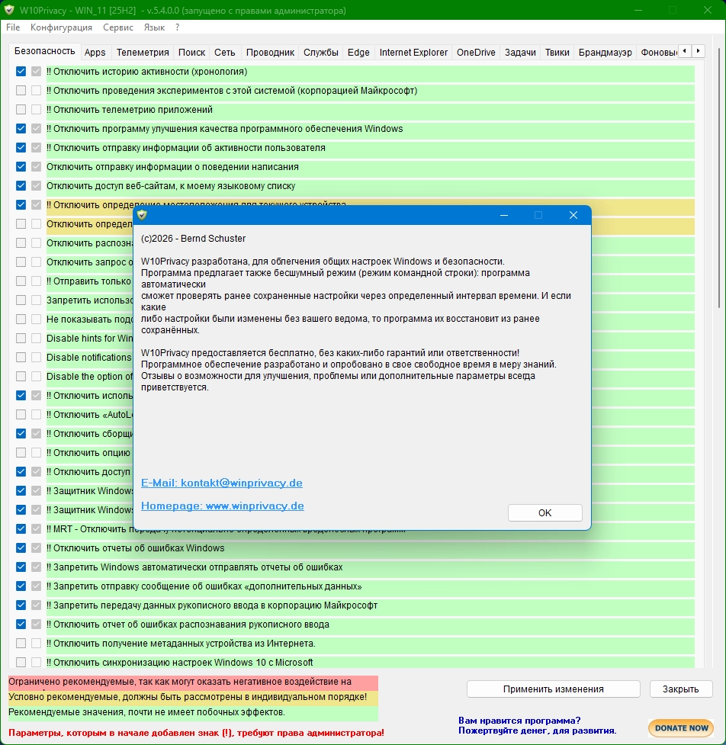Enable 'Отключить проведения экспериментов с этой системой' checkbox
The image size is (726, 745).
(21, 90)
